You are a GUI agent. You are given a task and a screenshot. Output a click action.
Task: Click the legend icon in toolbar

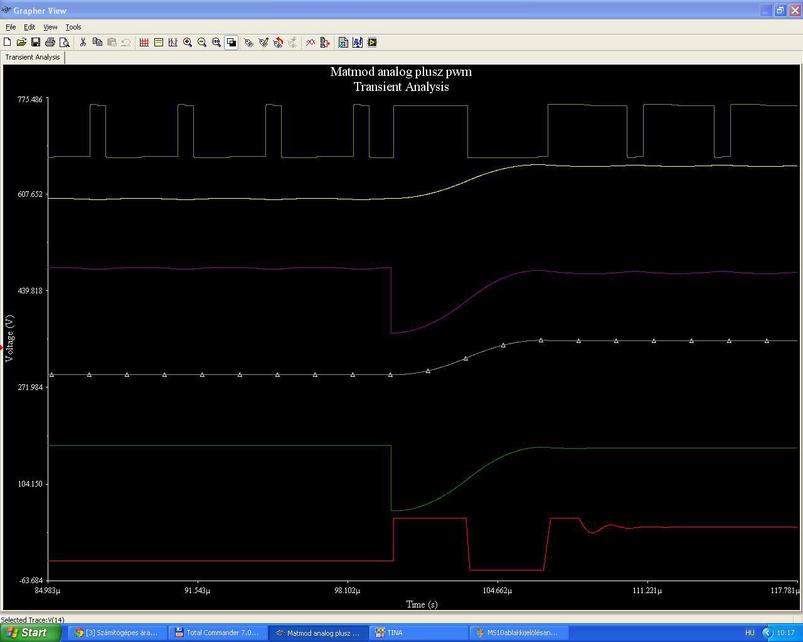(159, 42)
